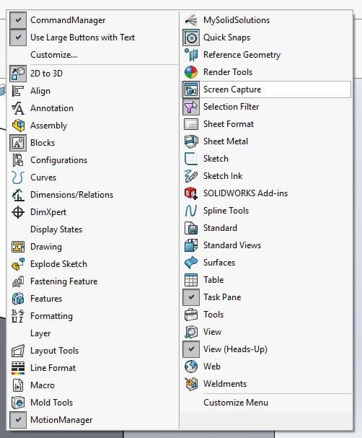Toggle View (Heads-Up) toolbar off
Image resolution: width=362 pixels, height=438 pixels.
pyautogui.click(x=191, y=349)
